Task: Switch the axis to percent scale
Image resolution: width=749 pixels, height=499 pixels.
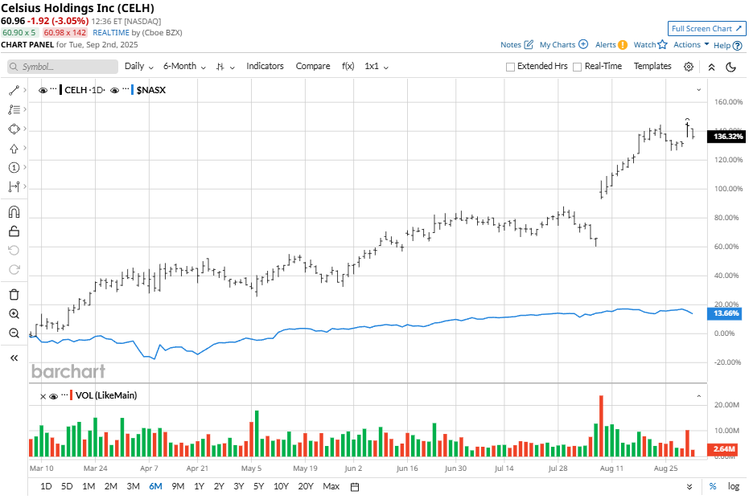Action: [x=713, y=486]
